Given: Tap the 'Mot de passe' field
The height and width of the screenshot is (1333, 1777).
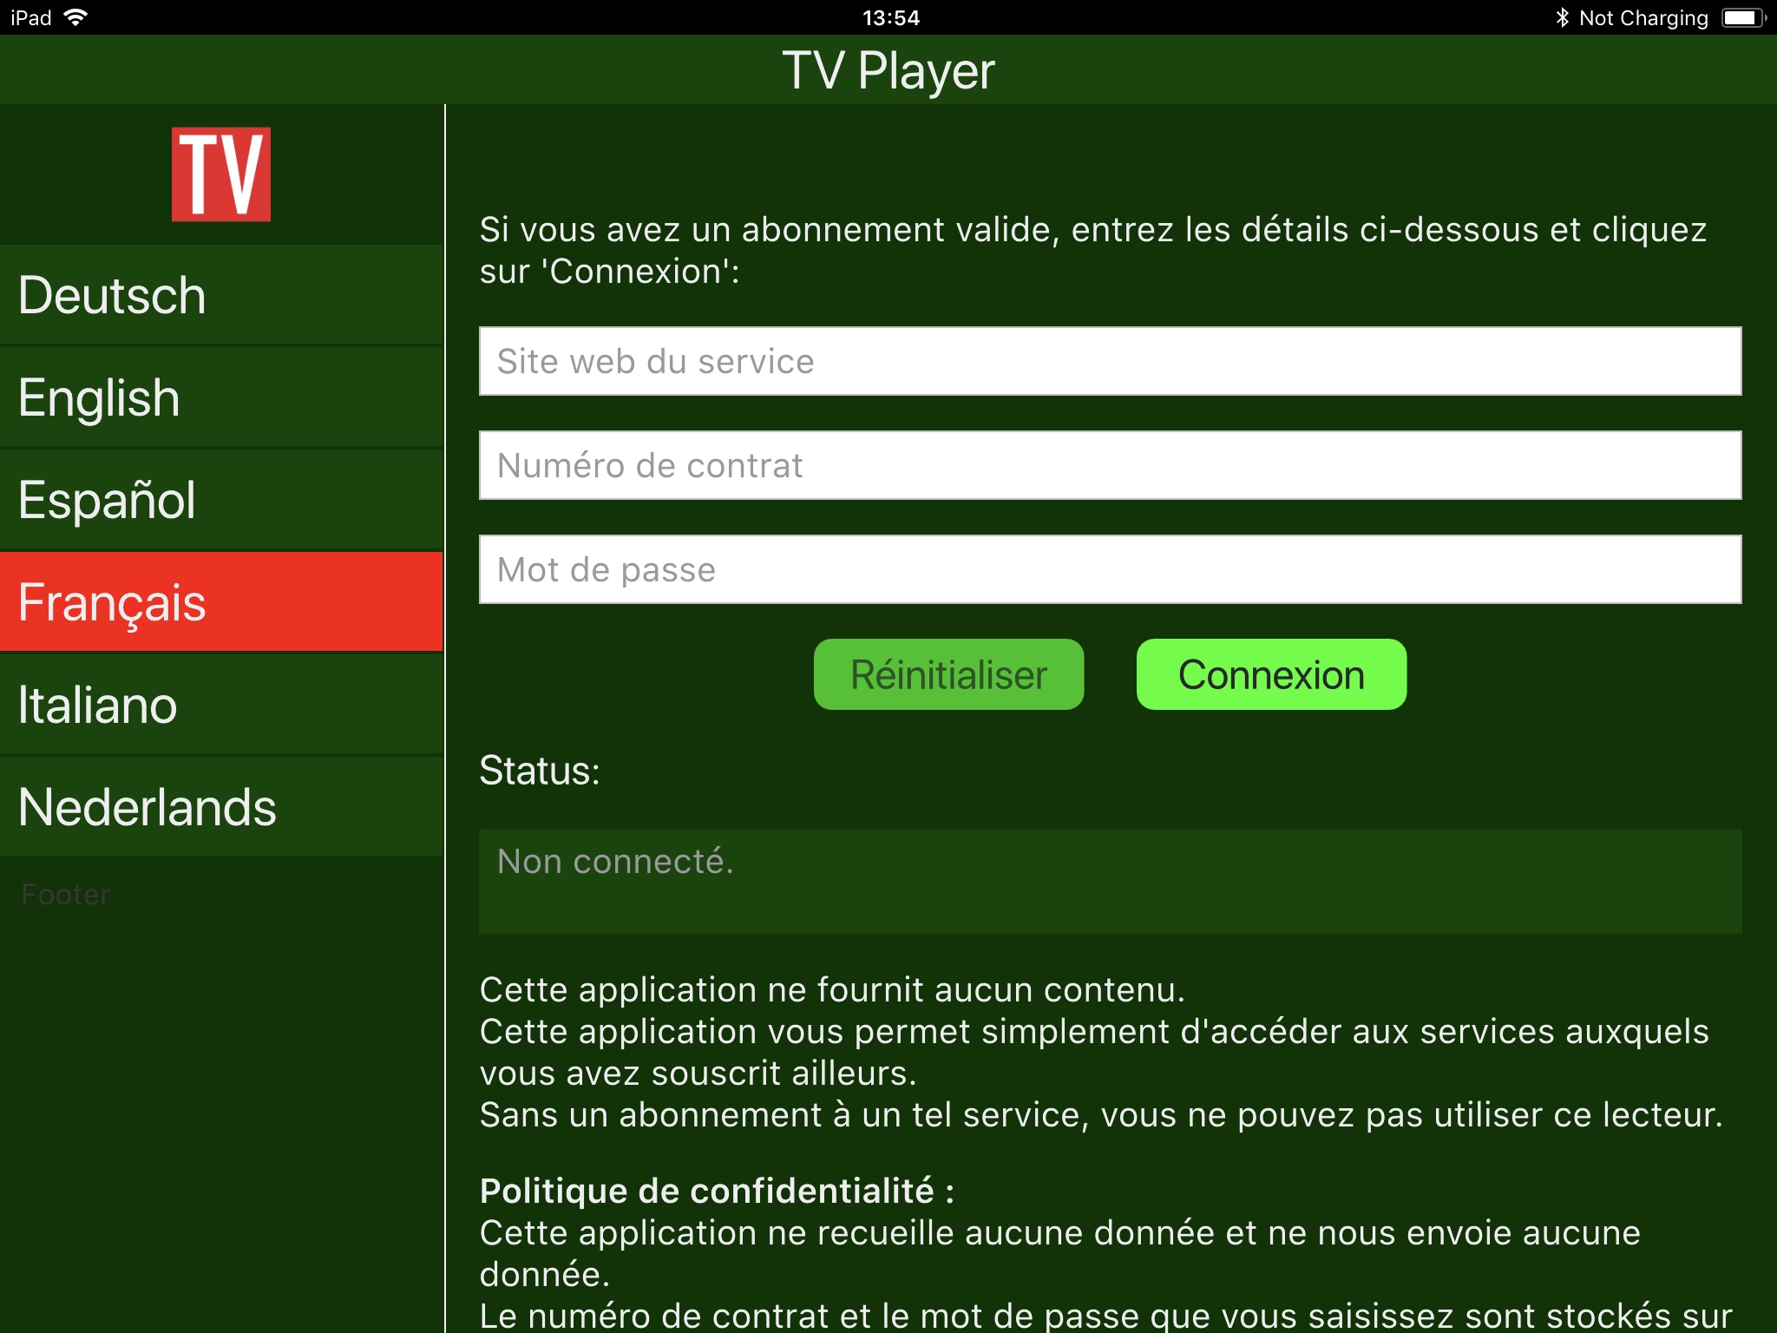Looking at the screenshot, I should [x=1110, y=569].
